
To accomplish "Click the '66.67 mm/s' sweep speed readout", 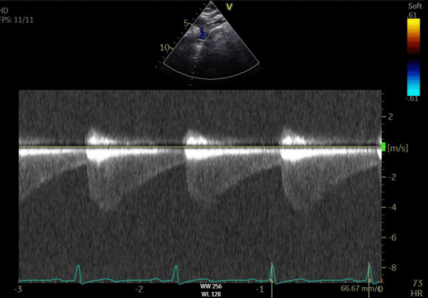I will 361,288.
